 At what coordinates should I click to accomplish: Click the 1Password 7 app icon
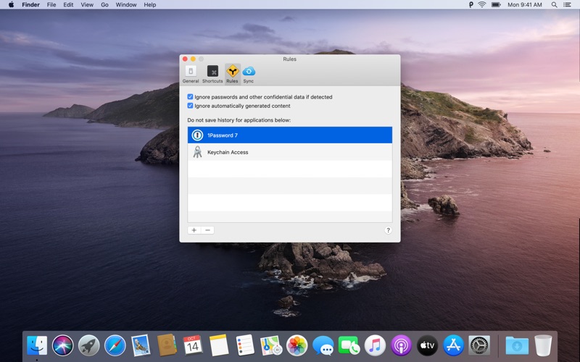197,135
